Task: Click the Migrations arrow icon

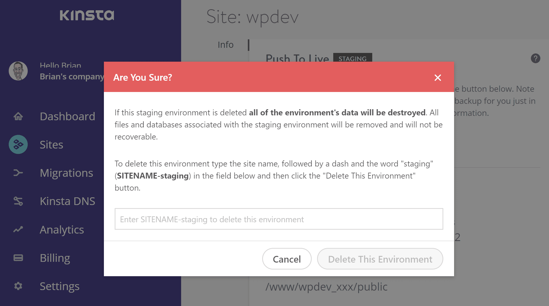Action: 18,173
